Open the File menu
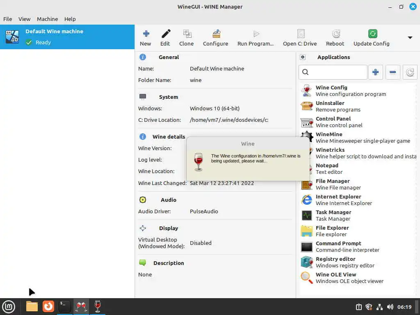420x315 pixels. pos(7,19)
